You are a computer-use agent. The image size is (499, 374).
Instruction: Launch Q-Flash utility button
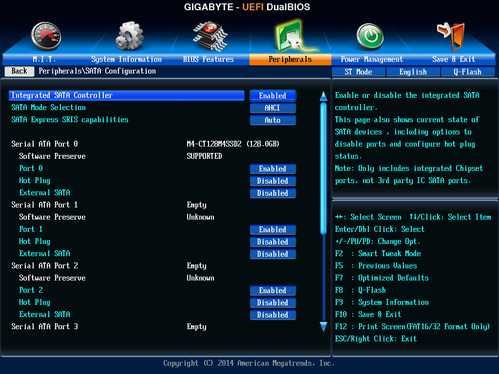click(x=467, y=72)
